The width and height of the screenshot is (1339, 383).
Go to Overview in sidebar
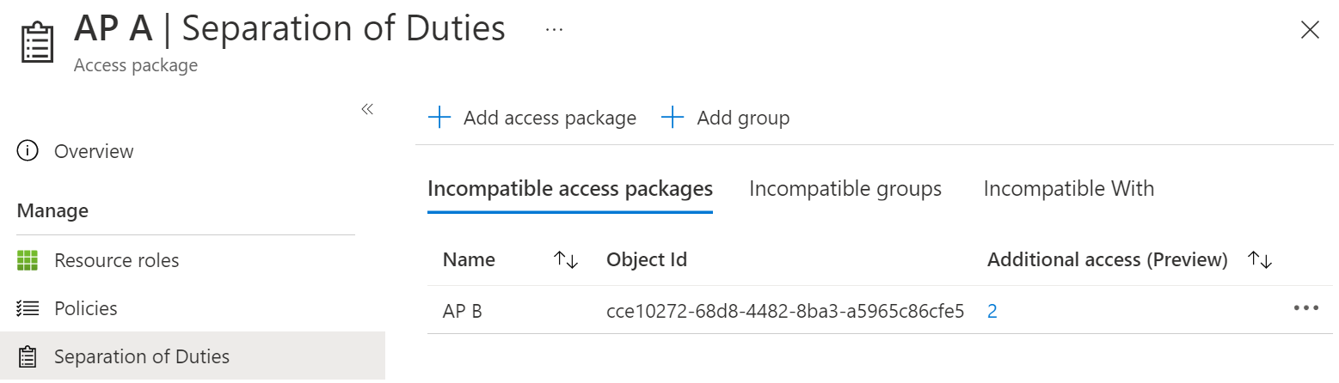coord(94,151)
